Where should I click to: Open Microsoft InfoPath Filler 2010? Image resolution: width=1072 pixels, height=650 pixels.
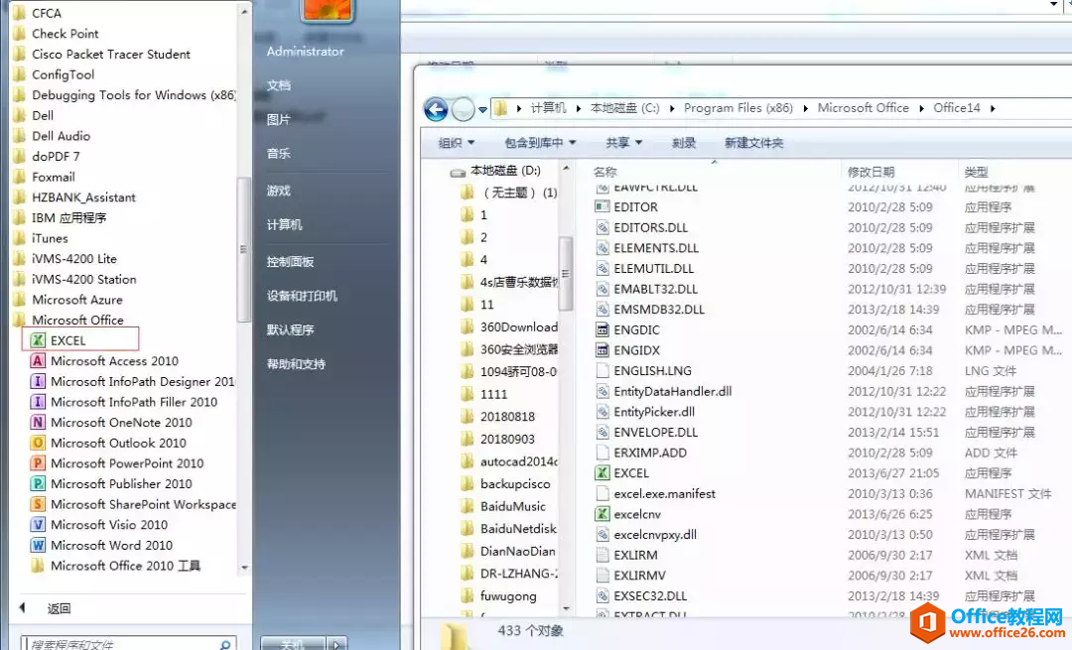[124, 401]
